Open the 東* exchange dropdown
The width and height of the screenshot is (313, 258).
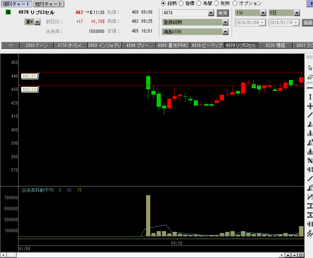[37, 22]
